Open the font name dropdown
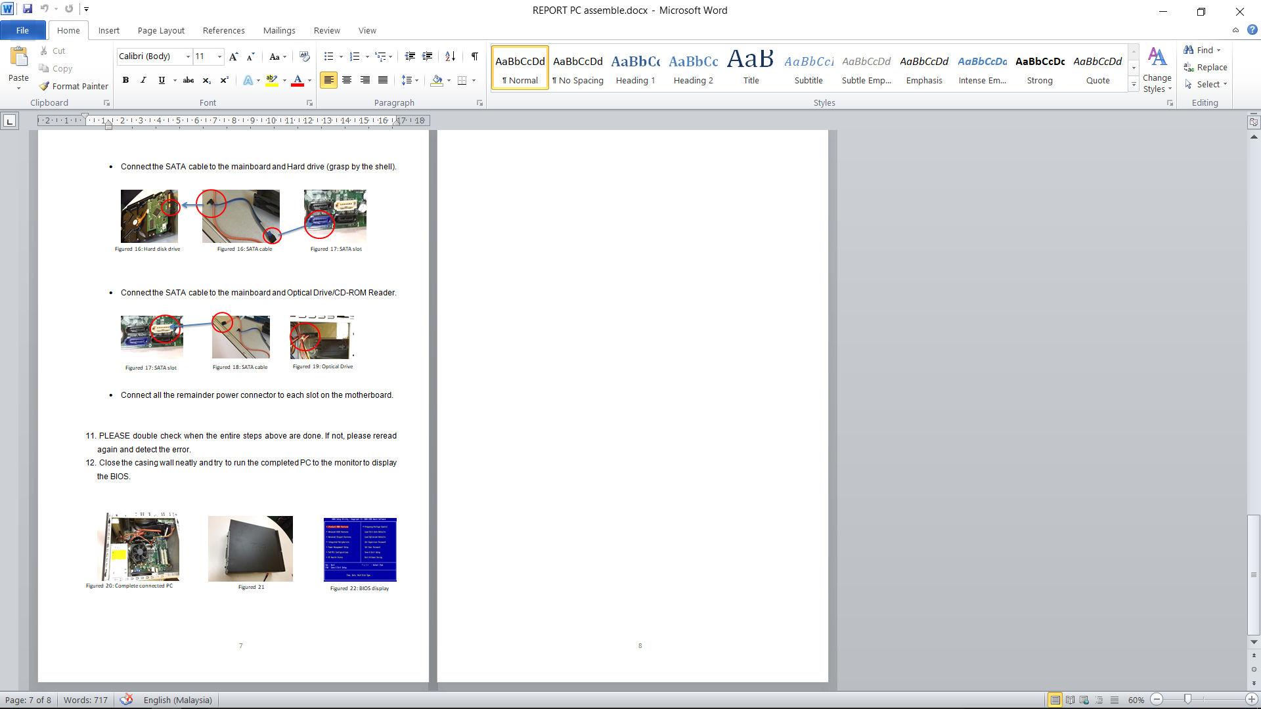This screenshot has height=709, width=1261. pyautogui.click(x=188, y=56)
